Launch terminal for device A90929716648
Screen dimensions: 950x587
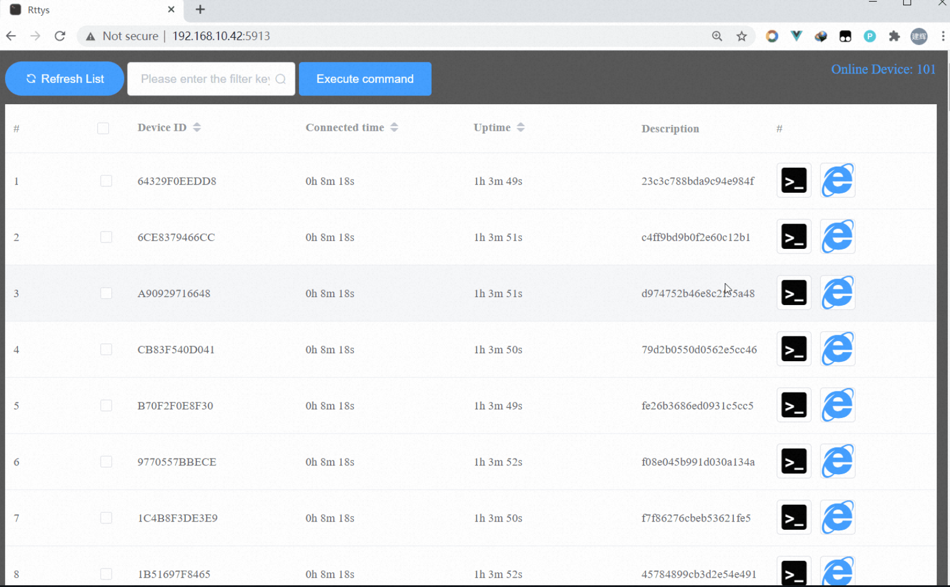point(794,293)
